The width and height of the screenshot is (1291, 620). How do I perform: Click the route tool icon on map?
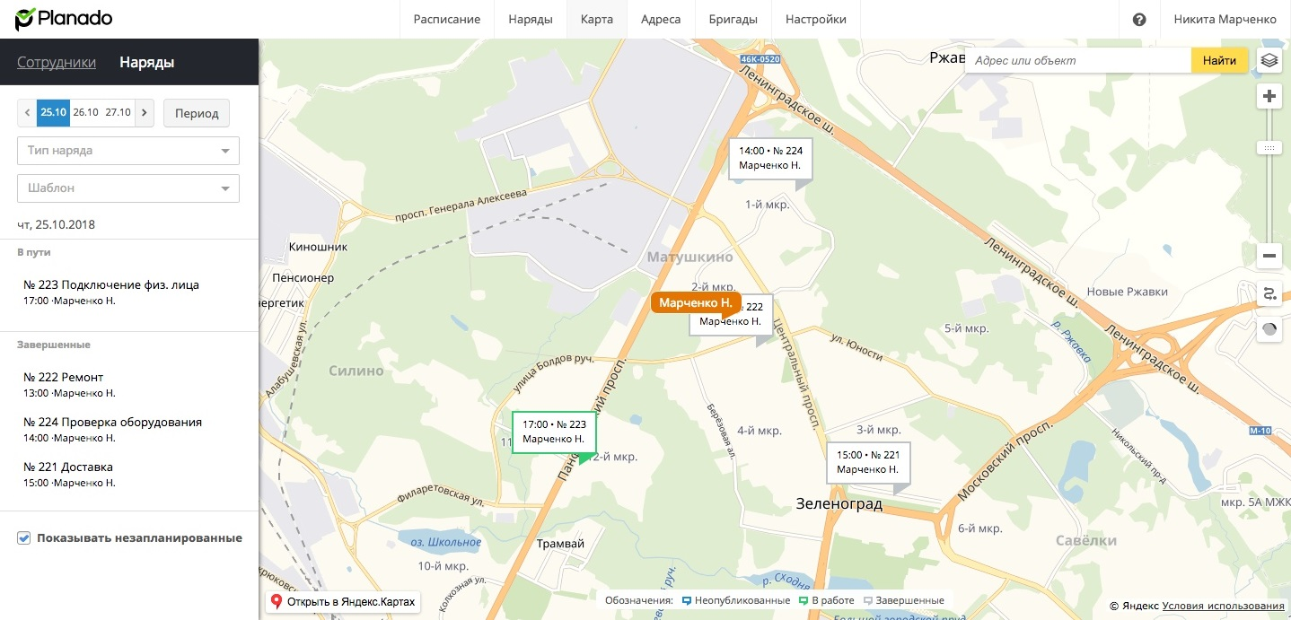pyautogui.click(x=1269, y=293)
